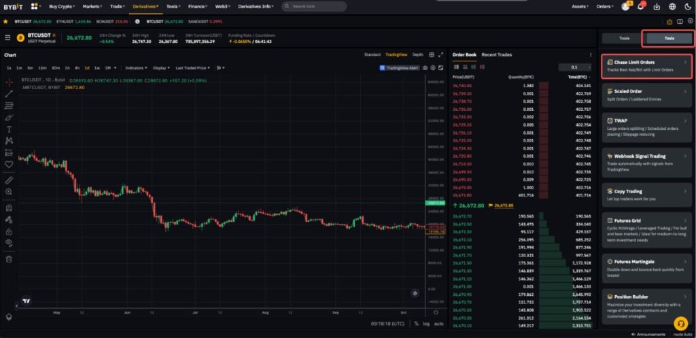Pick the Fibonacci retracement tool

(x=9, y=105)
